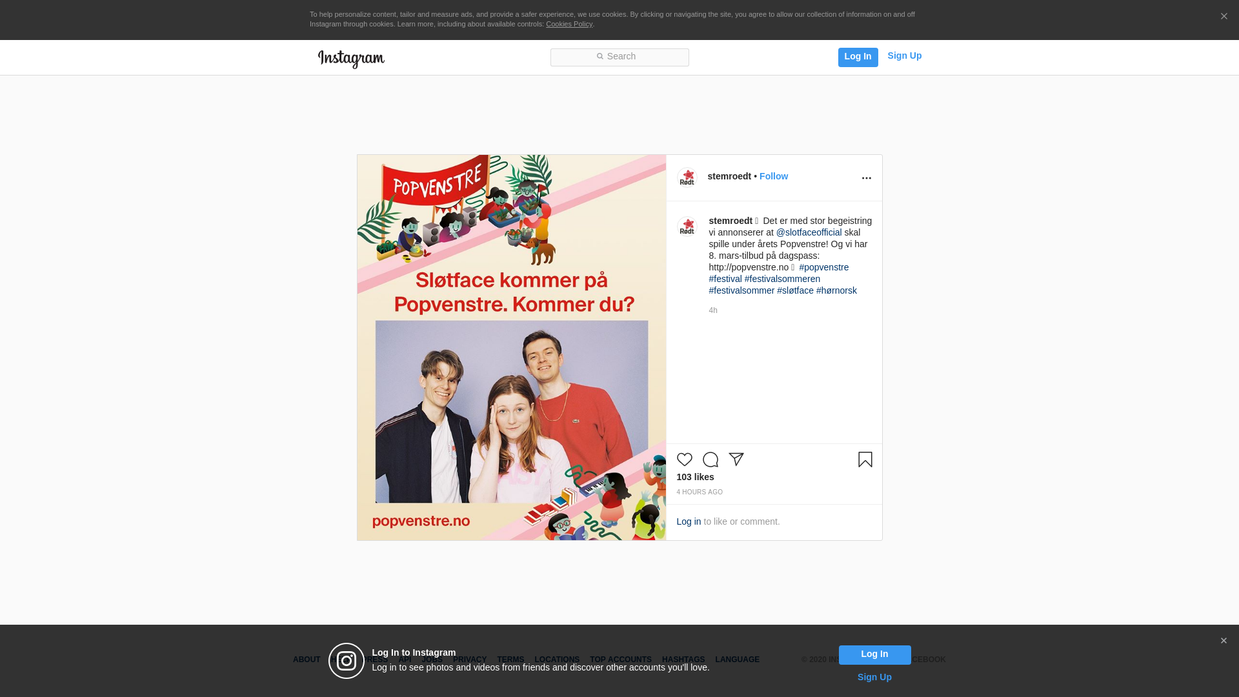Dismiss the cookie notice banner
Image resolution: width=1239 pixels, height=697 pixels.
[1224, 17]
